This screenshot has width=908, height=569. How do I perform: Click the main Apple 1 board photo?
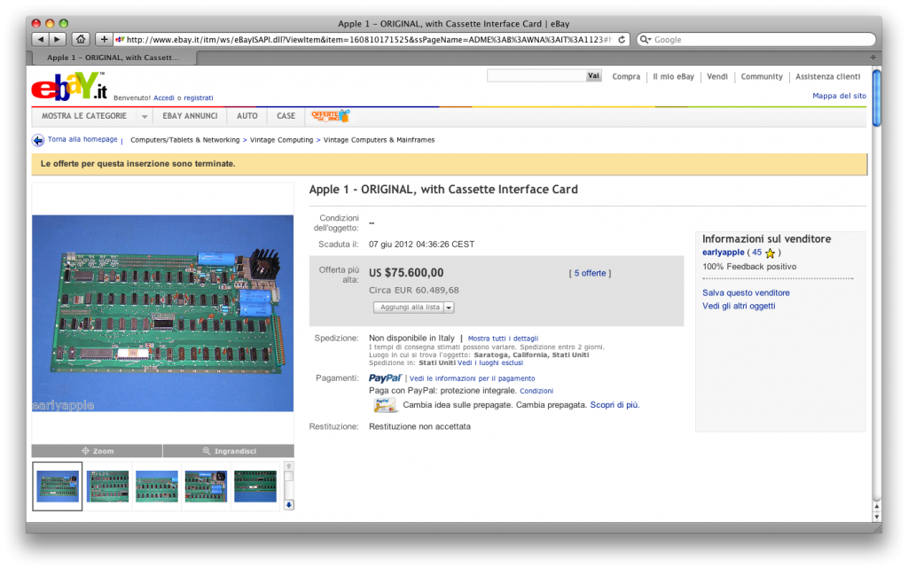(x=163, y=313)
